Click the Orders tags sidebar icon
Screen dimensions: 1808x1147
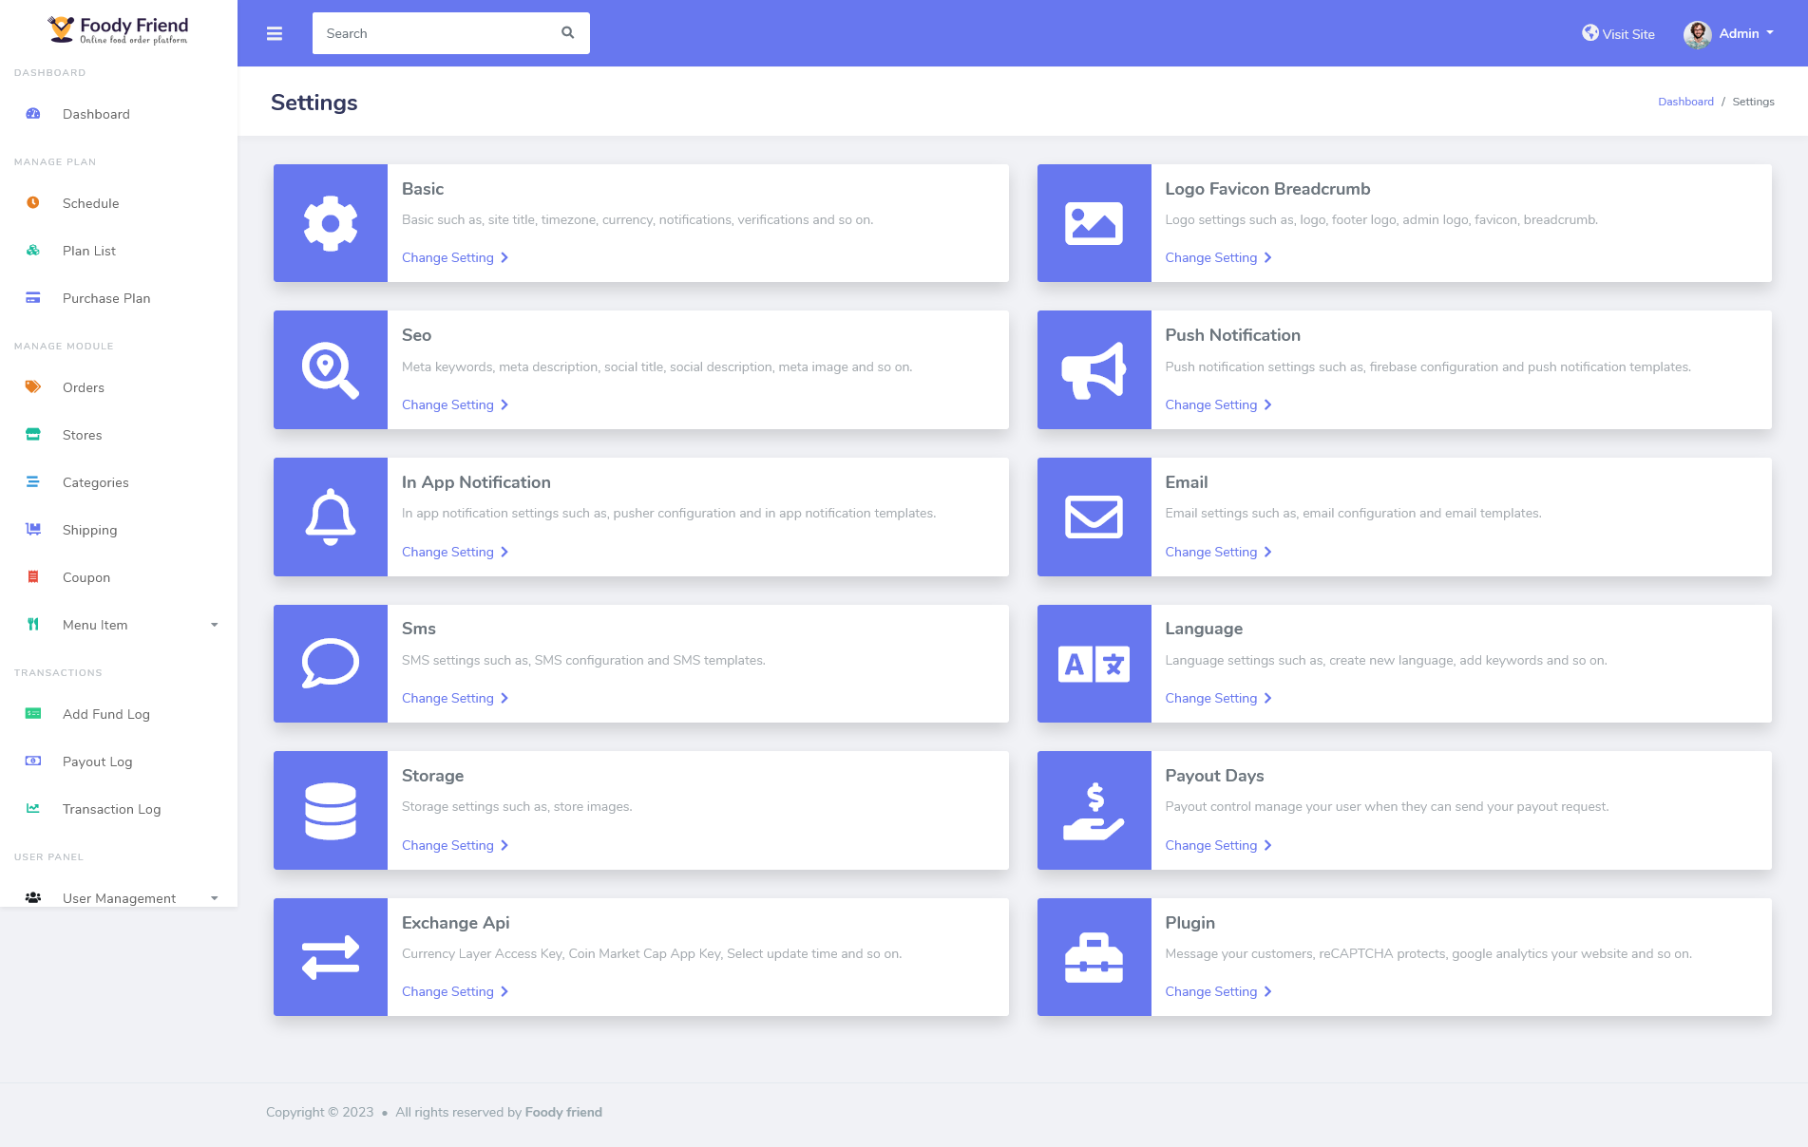point(33,387)
